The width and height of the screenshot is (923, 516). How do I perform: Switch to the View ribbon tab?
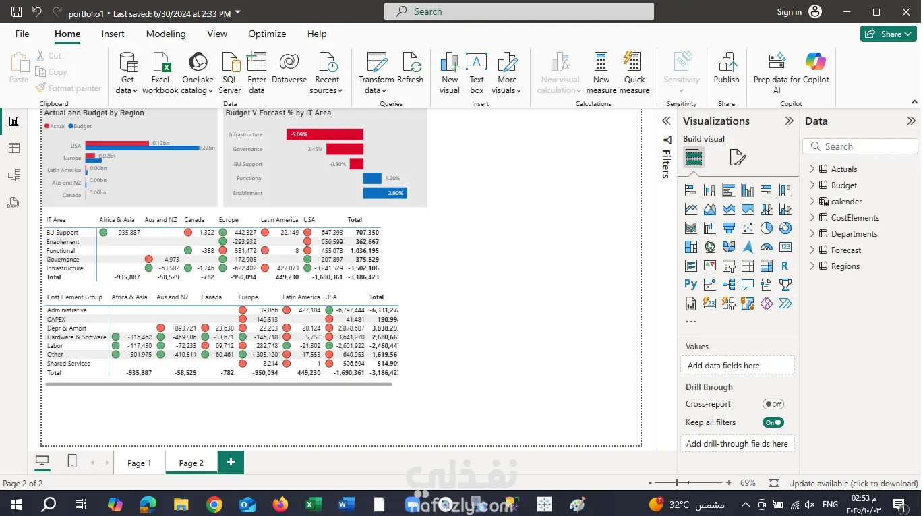coord(217,34)
